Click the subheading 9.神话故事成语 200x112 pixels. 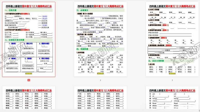[x=154, y=55]
